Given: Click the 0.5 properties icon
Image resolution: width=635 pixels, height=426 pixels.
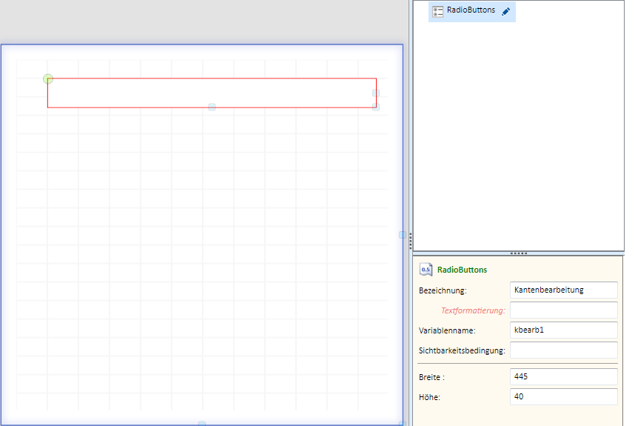Looking at the screenshot, I should 426,270.
